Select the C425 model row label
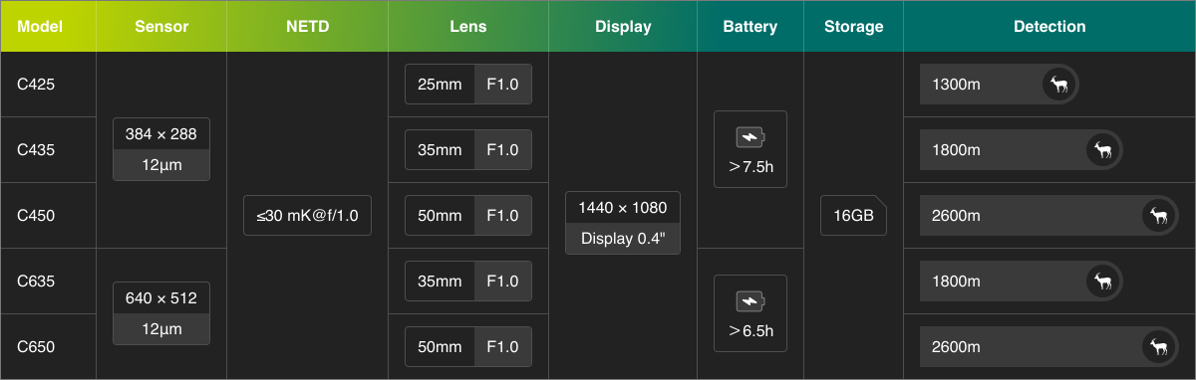The height and width of the screenshot is (380, 1196). (36, 85)
